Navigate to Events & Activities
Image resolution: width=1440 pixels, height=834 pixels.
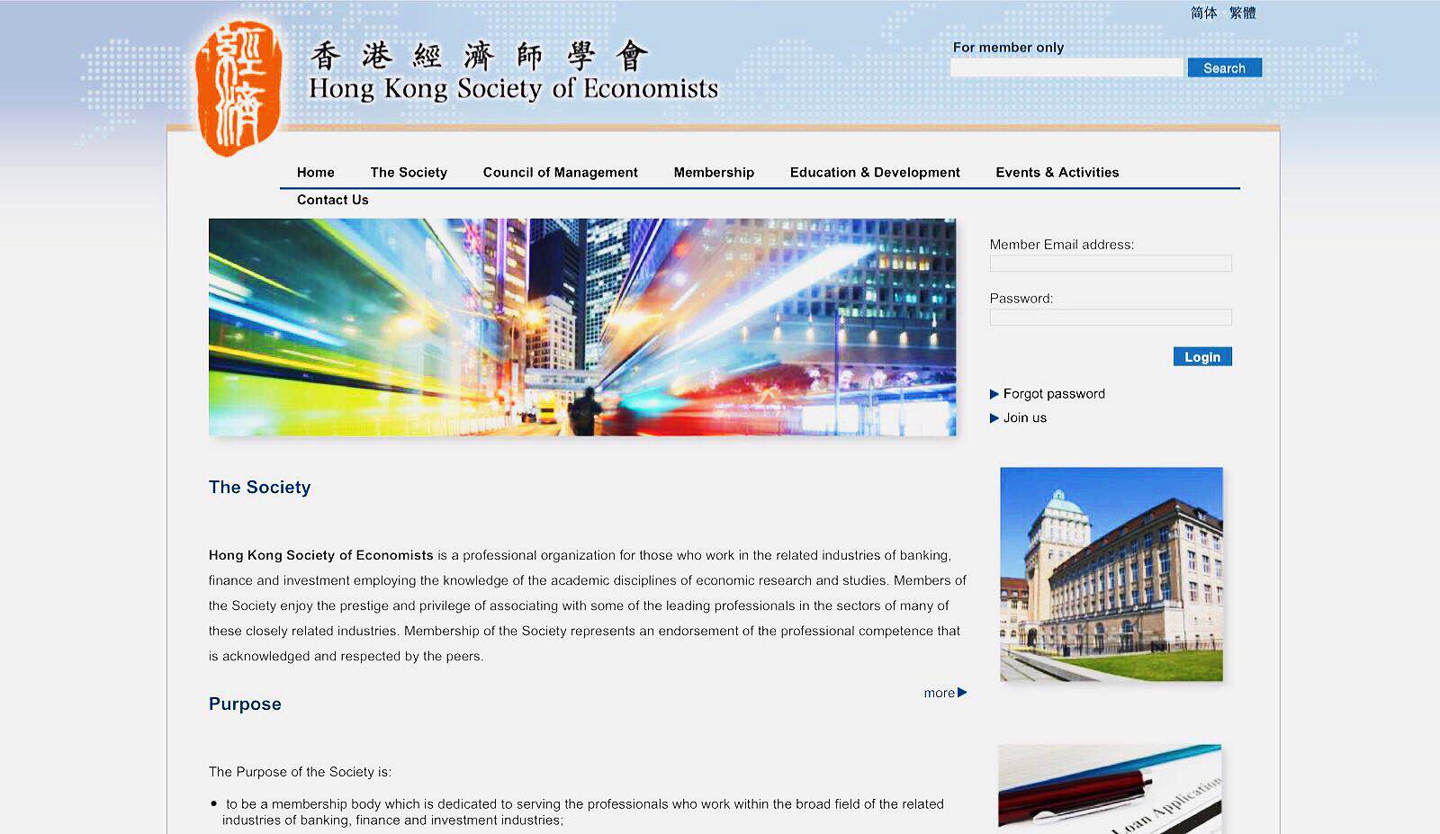click(x=1057, y=173)
